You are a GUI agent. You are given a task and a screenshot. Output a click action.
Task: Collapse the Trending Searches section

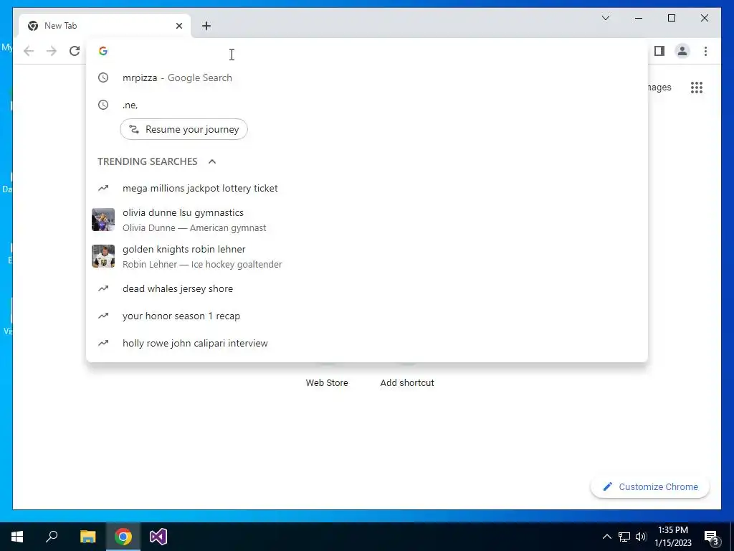tap(212, 161)
